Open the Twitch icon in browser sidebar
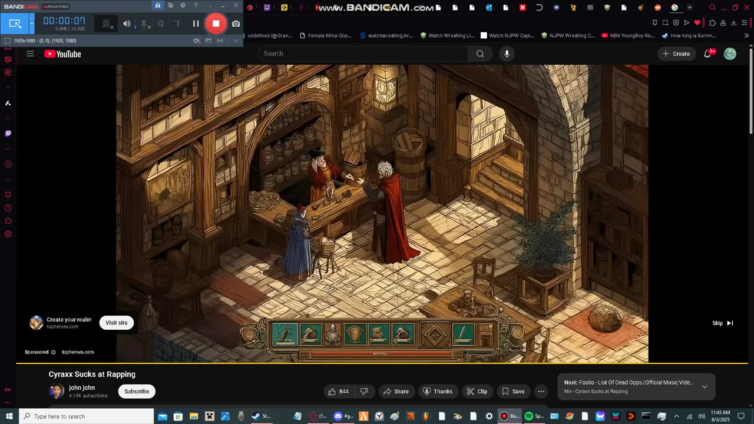754x424 pixels. click(8, 133)
